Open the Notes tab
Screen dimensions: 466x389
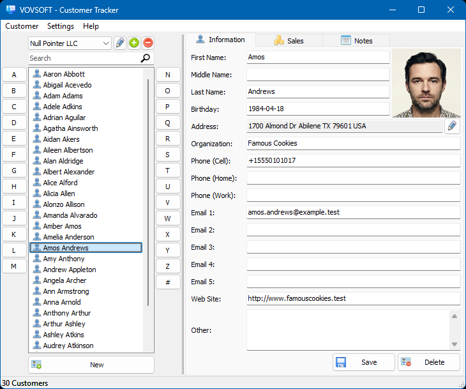(x=356, y=40)
